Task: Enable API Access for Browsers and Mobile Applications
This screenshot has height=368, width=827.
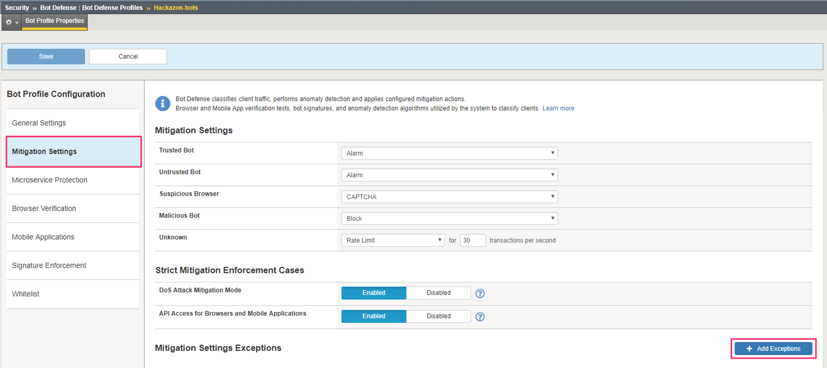Action: pyautogui.click(x=374, y=316)
